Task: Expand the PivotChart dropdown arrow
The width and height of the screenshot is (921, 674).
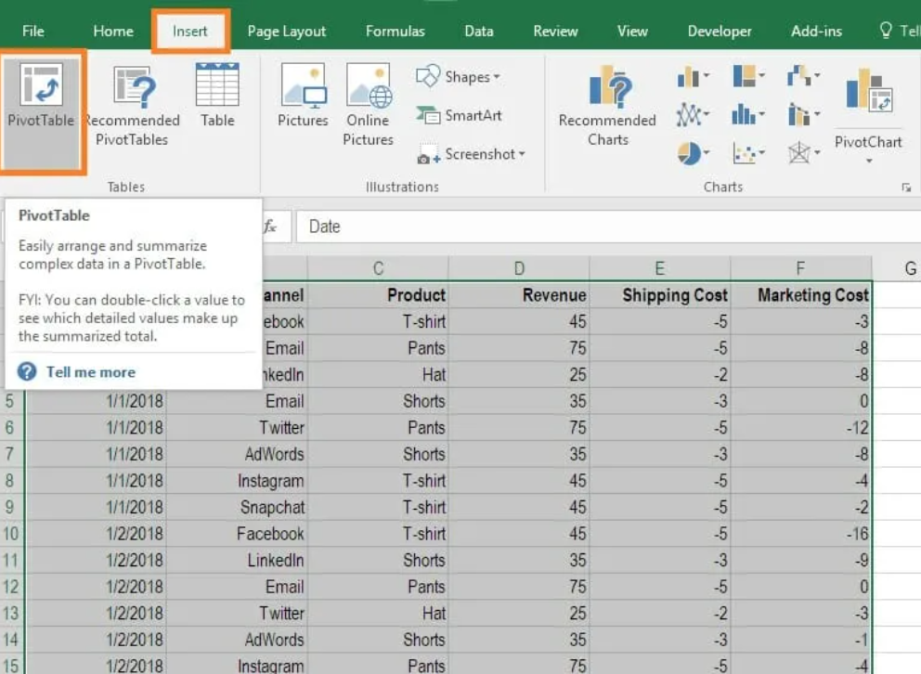Action: click(x=869, y=161)
